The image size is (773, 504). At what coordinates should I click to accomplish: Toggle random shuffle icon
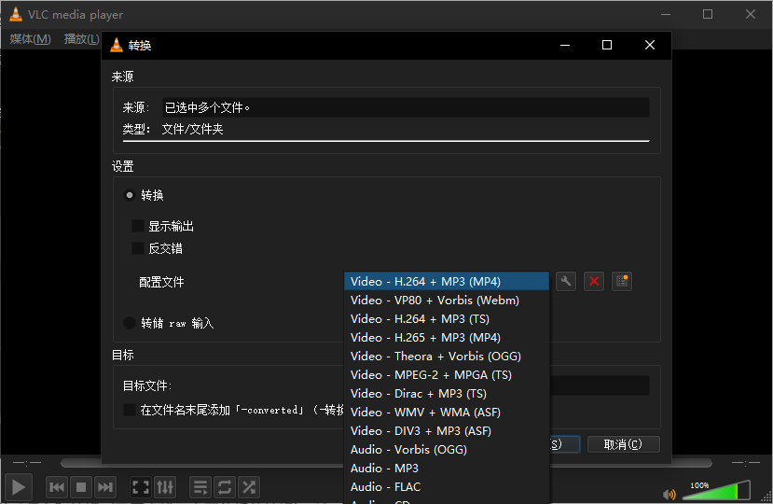coord(249,488)
